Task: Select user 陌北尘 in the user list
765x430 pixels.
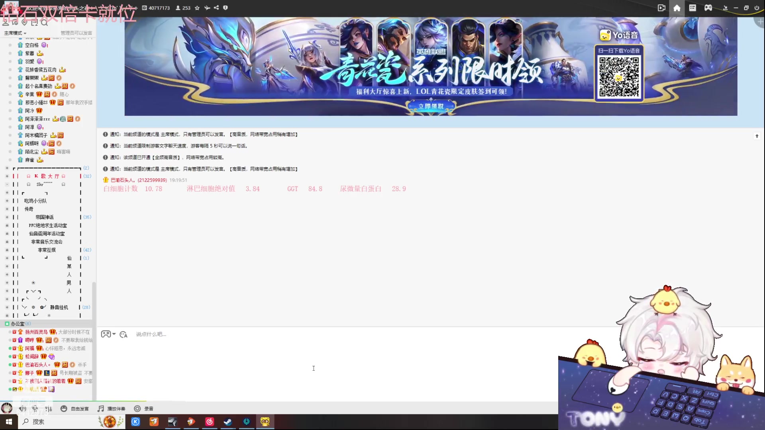Action: [32, 152]
